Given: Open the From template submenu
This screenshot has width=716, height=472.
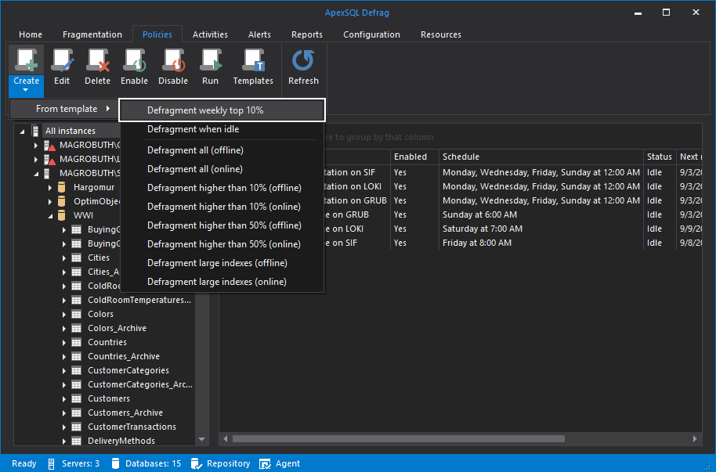Looking at the screenshot, I should (x=64, y=109).
